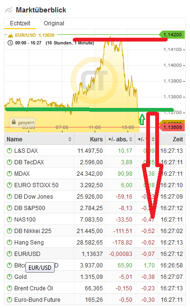190x308 pixels.
Task: Click the realtime icon beside Hang Seng
Action: [x=10, y=243]
